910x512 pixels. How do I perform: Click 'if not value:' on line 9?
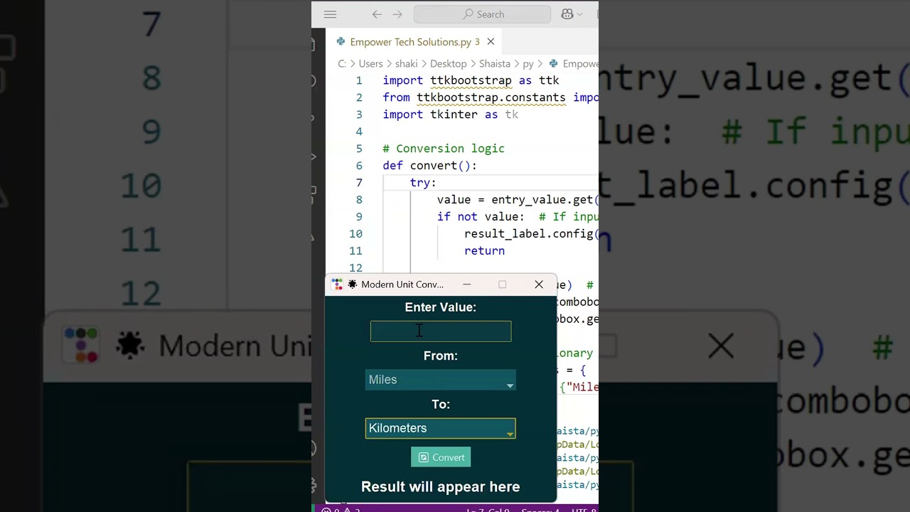click(x=481, y=217)
